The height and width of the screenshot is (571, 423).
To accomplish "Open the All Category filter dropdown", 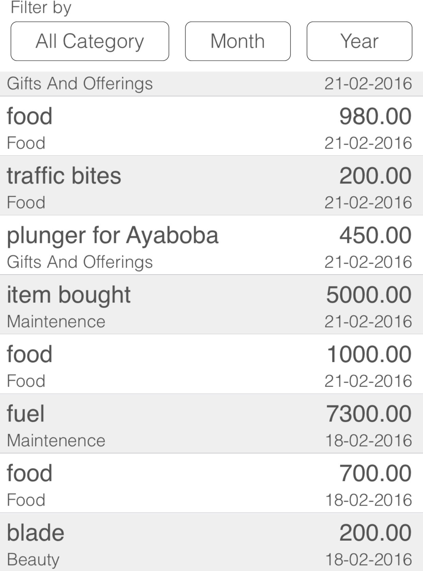I will click(90, 41).
